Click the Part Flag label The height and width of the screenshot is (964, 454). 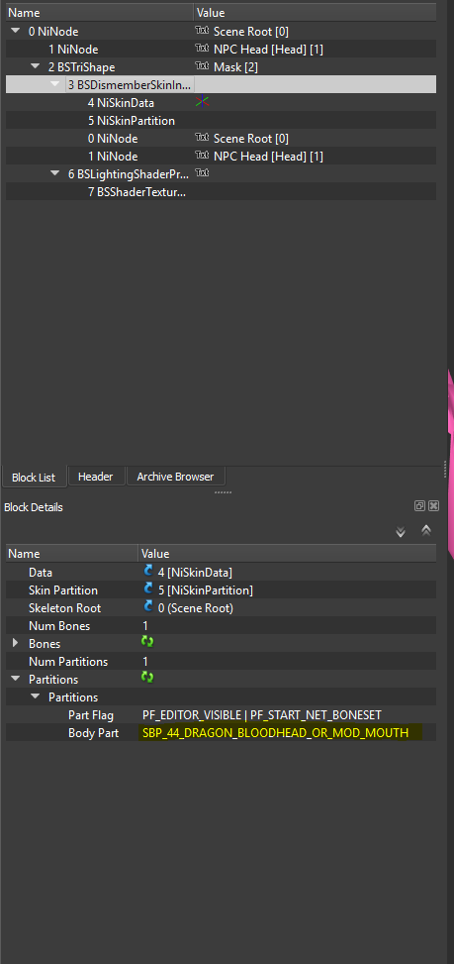tap(91, 715)
